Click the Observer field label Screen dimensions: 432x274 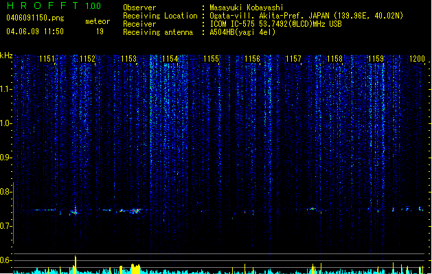(x=139, y=8)
